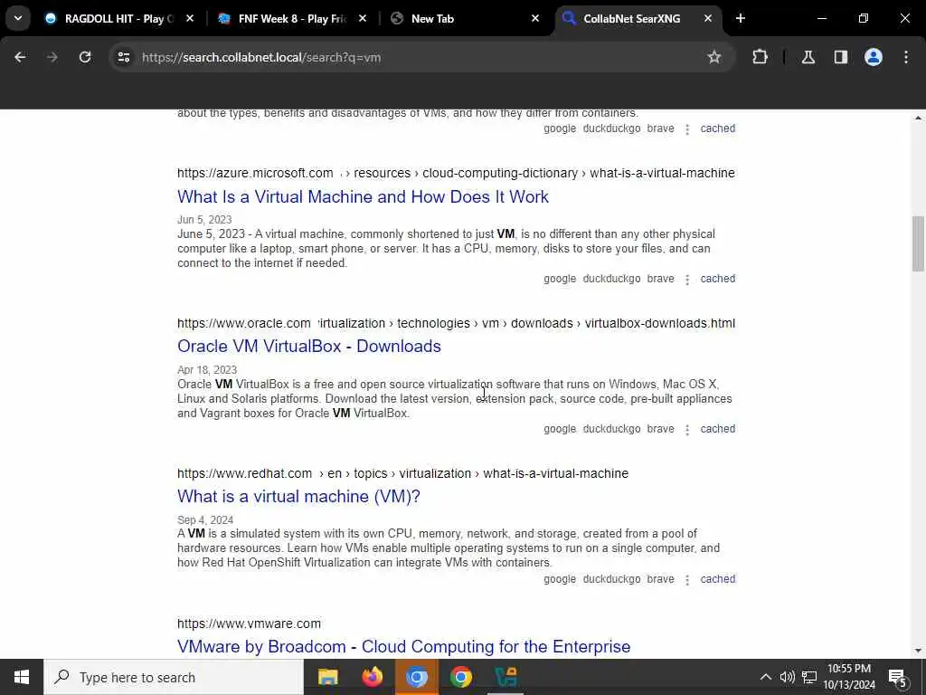The height and width of the screenshot is (695, 926).
Task: Expand the three-dot options on the Red Hat result
Action: pyautogui.click(x=687, y=579)
